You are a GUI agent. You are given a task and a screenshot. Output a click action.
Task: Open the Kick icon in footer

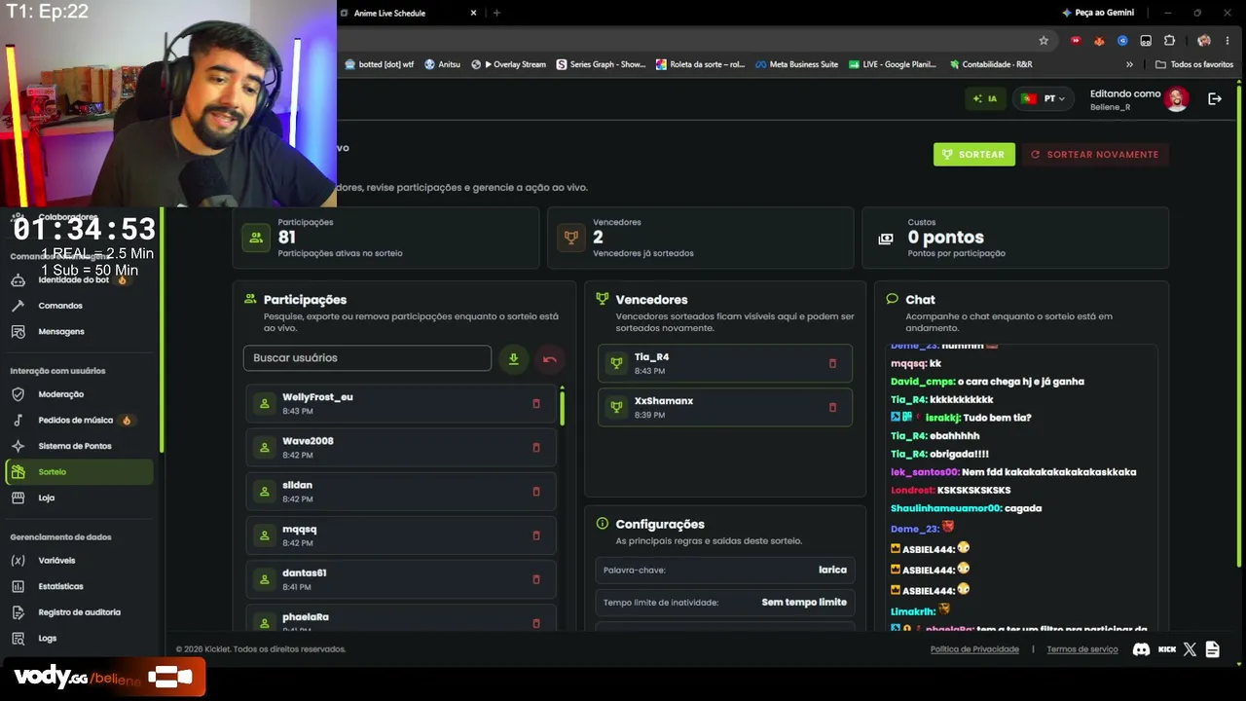point(1167,649)
